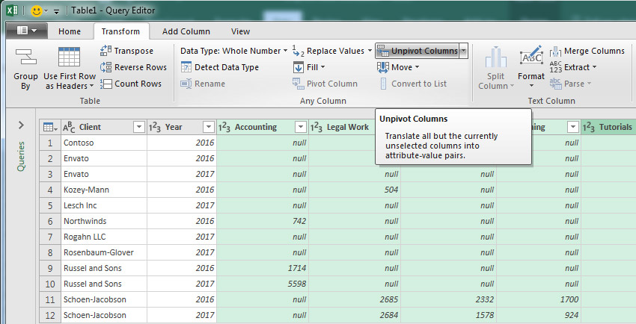
Task: Click the Move command
Action: point(398,67)
